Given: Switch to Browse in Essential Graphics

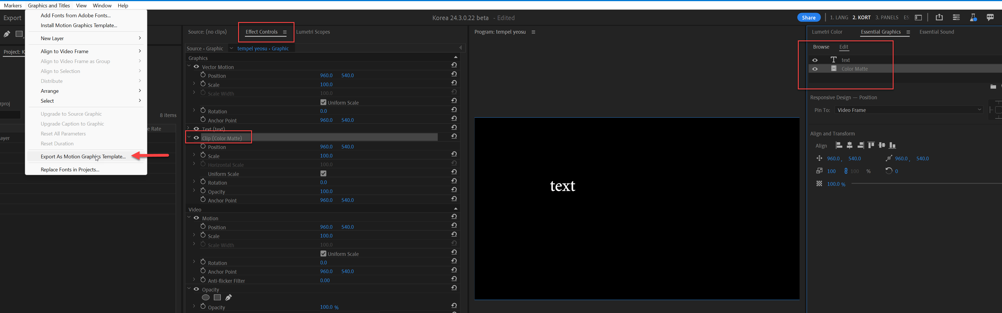Looking at the screenshot, I should point(821,47).
